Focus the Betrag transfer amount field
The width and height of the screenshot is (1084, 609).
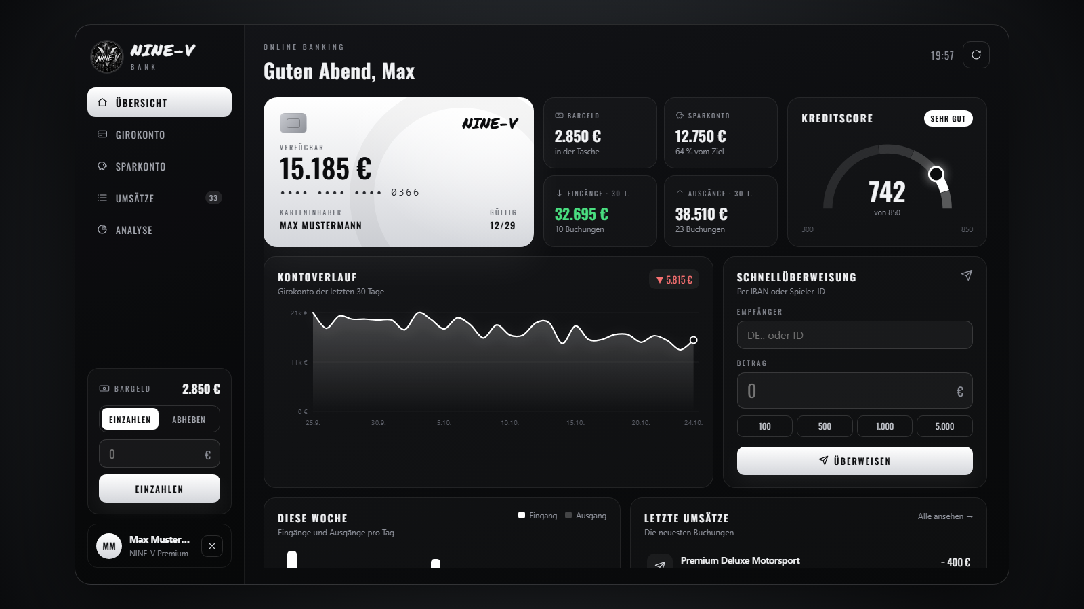click(x=854, y=390)
